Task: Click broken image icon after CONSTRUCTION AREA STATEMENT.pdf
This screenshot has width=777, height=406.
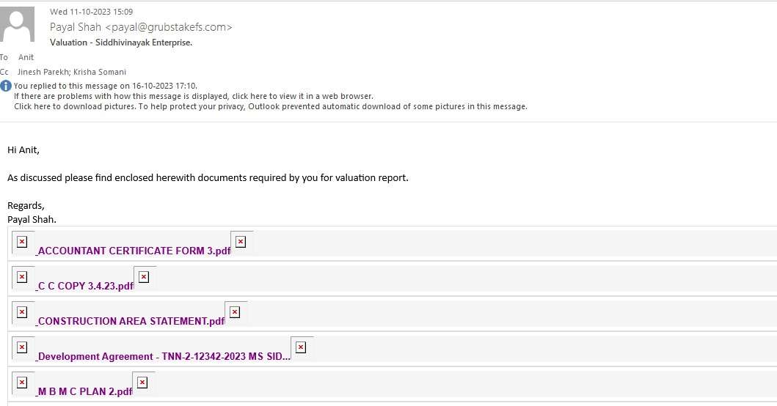Action: [x=235, y=312]
